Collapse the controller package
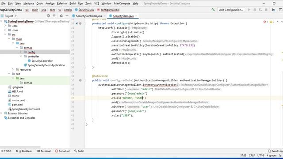This screenshot has width=283, height=159. point(21,57)
